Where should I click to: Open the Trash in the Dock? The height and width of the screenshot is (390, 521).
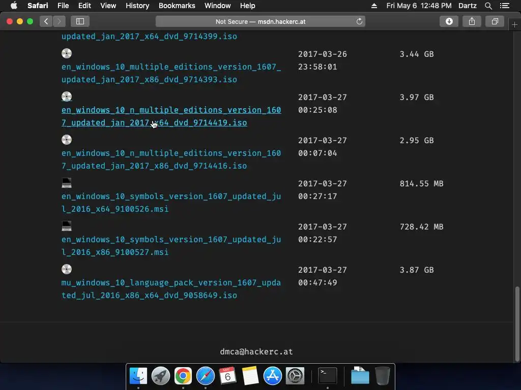pos(383,376)
